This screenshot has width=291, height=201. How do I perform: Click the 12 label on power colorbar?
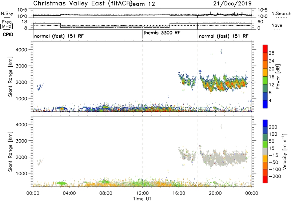[271, 85]
